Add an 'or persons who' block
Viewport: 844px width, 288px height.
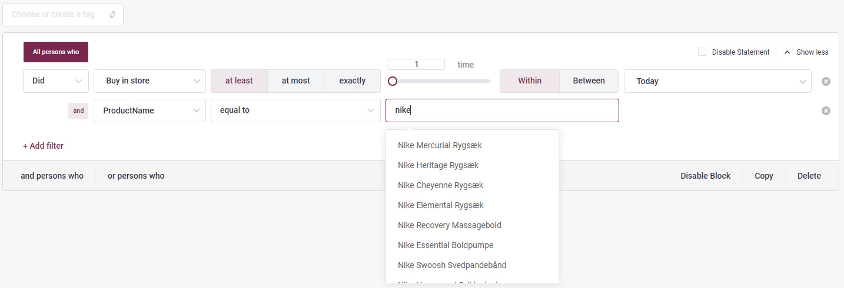(136, 176)
